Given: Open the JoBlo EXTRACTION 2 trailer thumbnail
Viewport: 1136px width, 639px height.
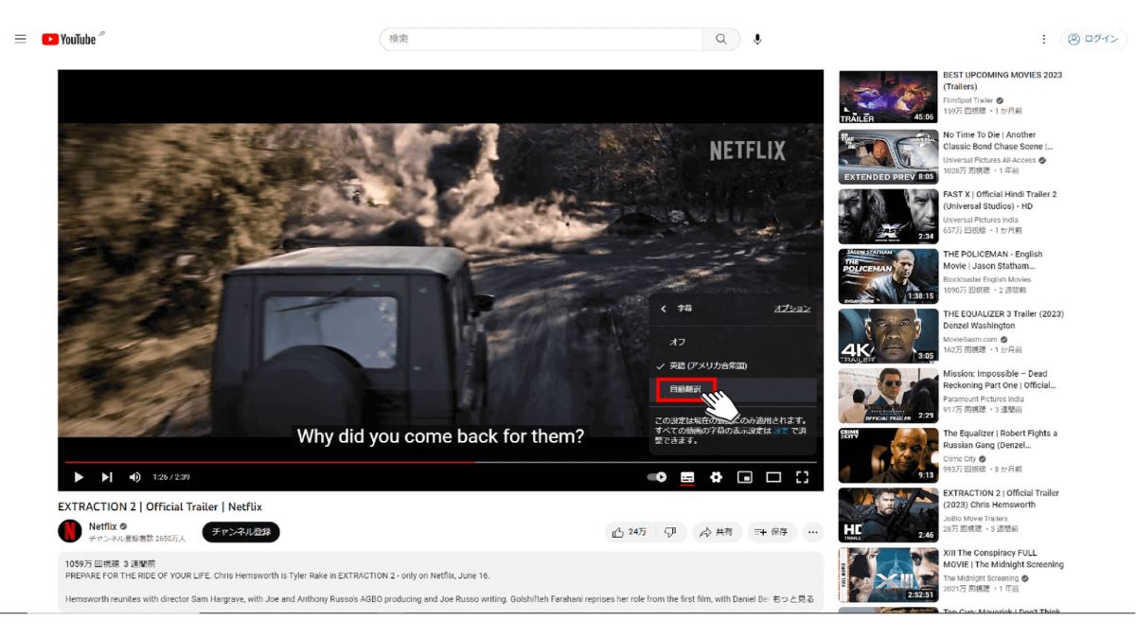Looking at the screenshot, I should pyautogui.click(x=888, y=515).
